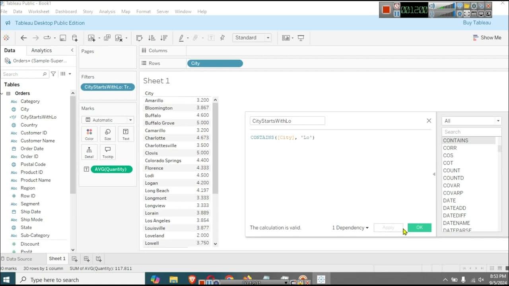
Task: Click the Presentation Mode icon
Action: (x=301, y=38)
